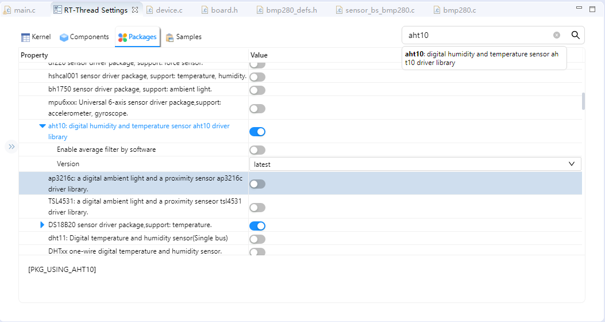Toggle ap3216c driver library switch
The image size is (605, 322).
257,184
